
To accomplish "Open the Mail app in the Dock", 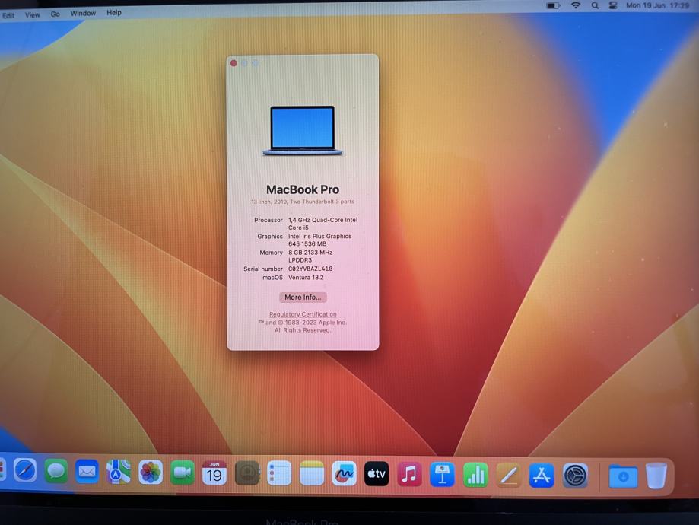I will [87, 472].
